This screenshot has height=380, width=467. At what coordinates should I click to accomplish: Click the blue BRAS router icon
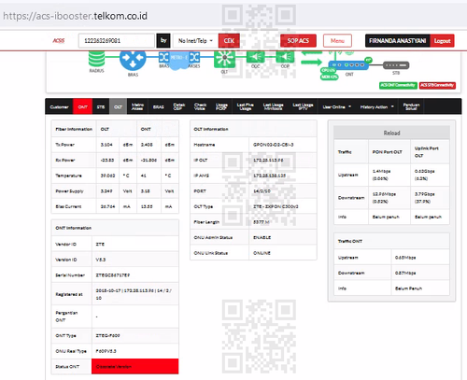pyautogui.click(x=133, y=61)
